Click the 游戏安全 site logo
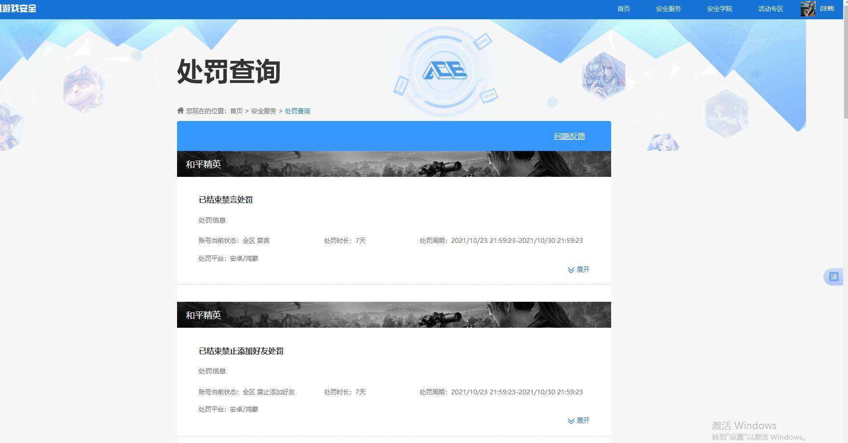Viewport: 848px width, 443px height. (19, 8)
